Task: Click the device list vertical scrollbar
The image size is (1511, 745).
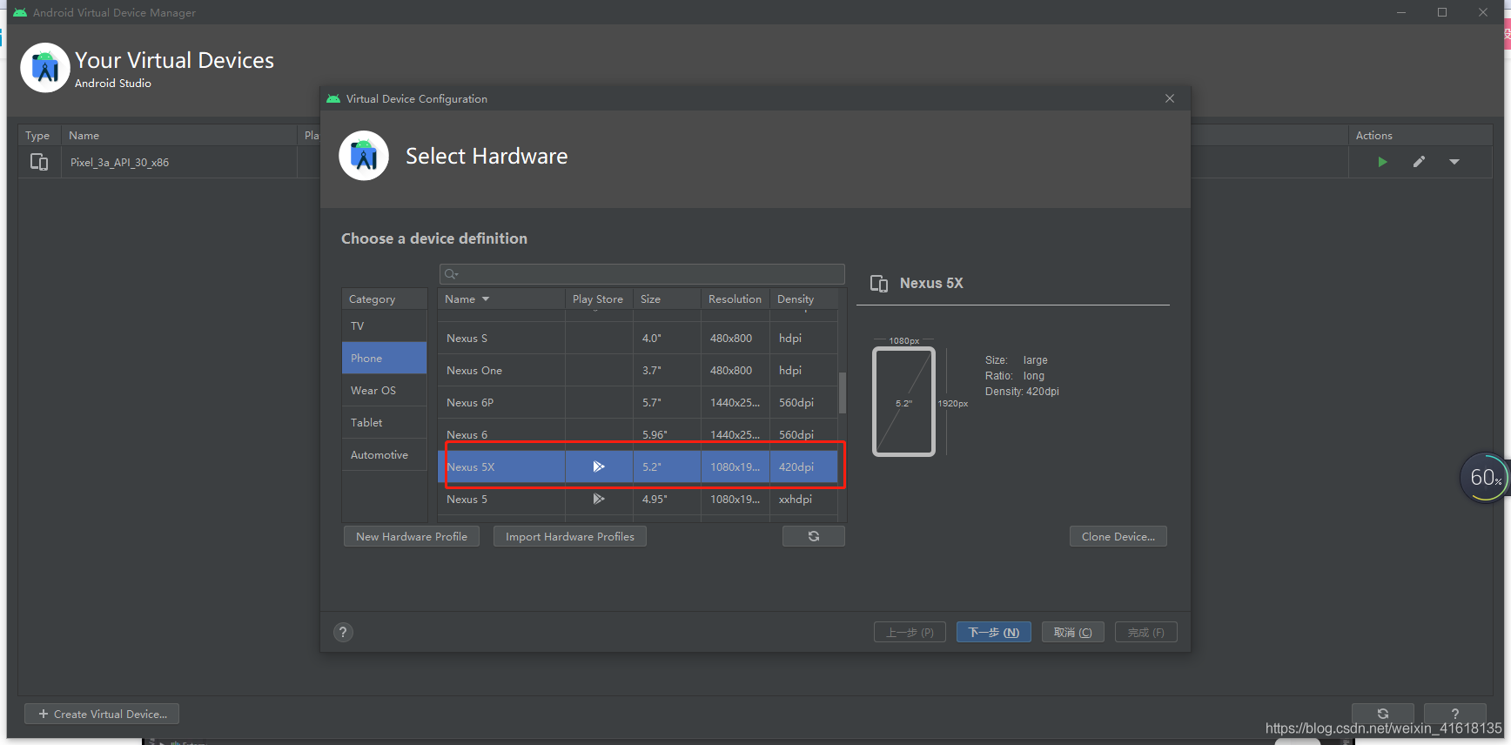Action: point(842,393)
